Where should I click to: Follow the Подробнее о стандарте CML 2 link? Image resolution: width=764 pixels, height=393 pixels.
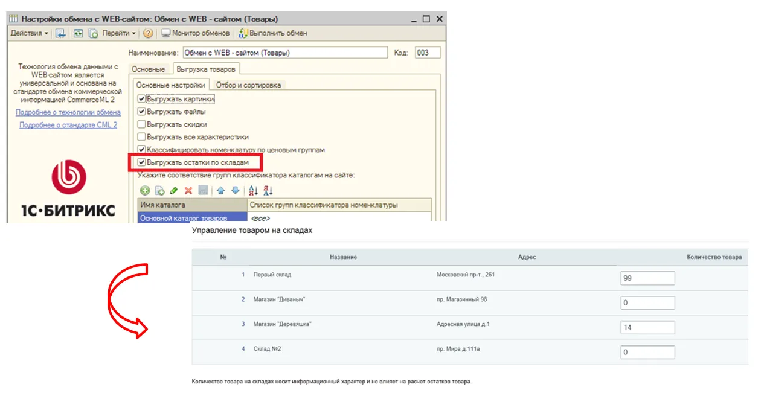coord(68,125)
